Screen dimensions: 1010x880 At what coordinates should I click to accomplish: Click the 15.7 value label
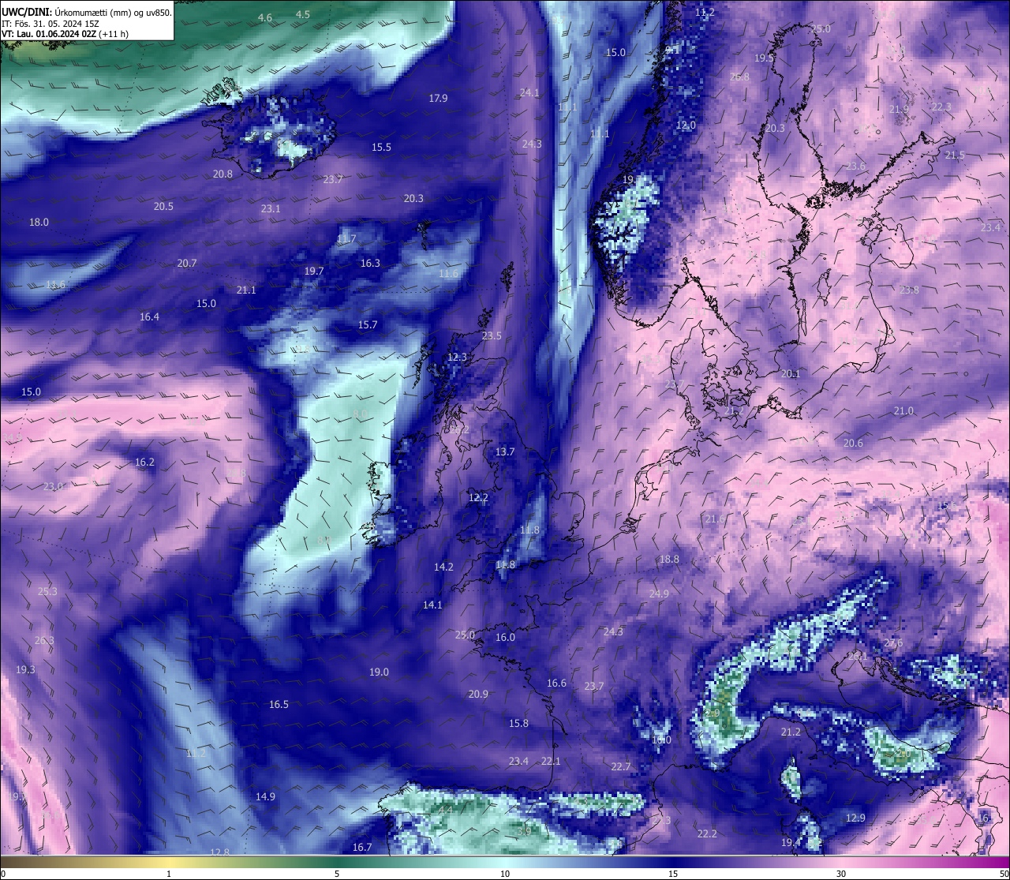(368, 324)
